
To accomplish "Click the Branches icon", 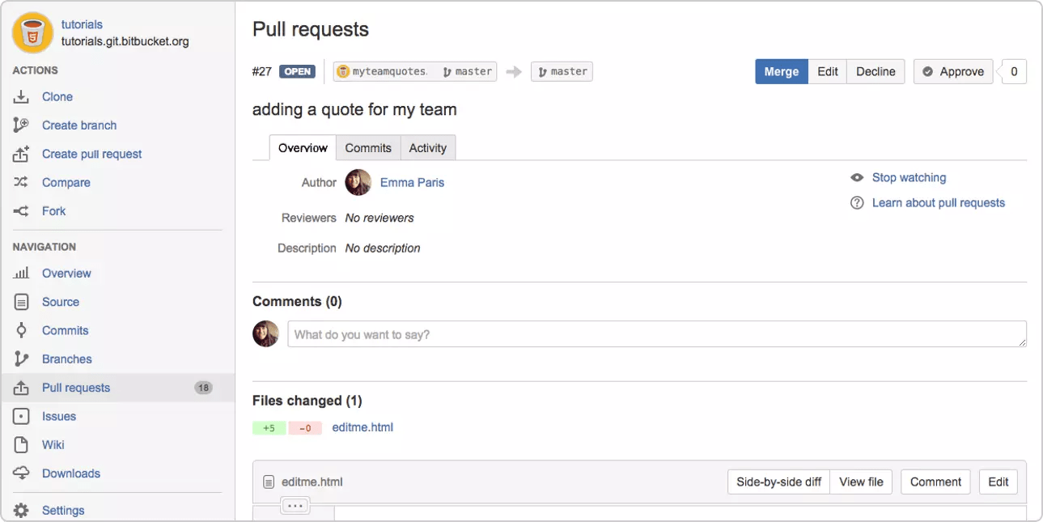I will (21, 359).
